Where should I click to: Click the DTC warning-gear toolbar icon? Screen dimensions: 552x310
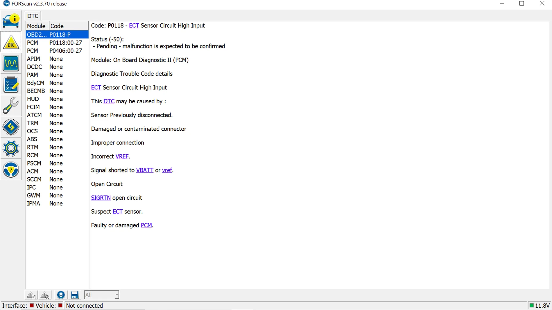click(x=45, y=295)
